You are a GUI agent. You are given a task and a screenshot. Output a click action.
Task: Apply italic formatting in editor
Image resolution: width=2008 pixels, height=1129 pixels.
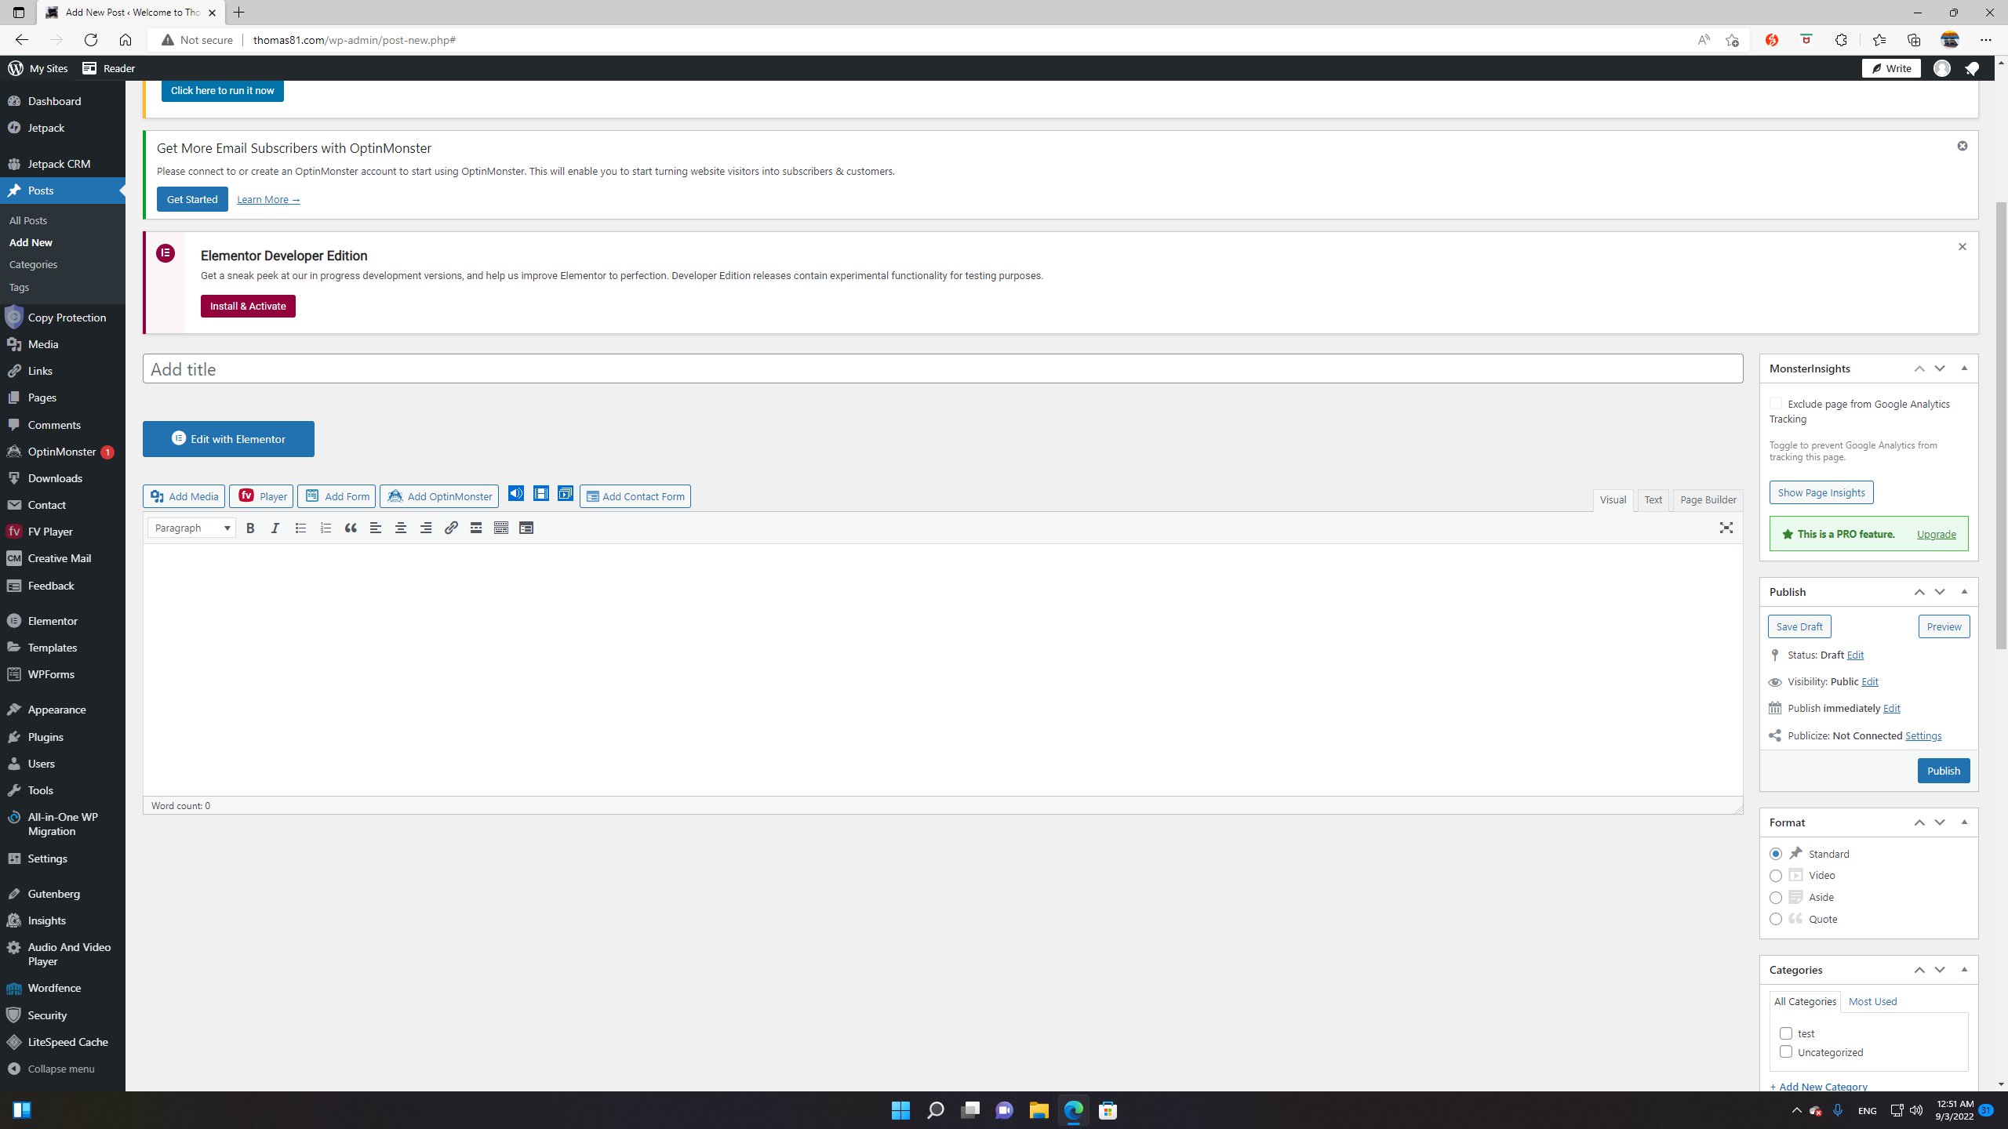point(275,528)
